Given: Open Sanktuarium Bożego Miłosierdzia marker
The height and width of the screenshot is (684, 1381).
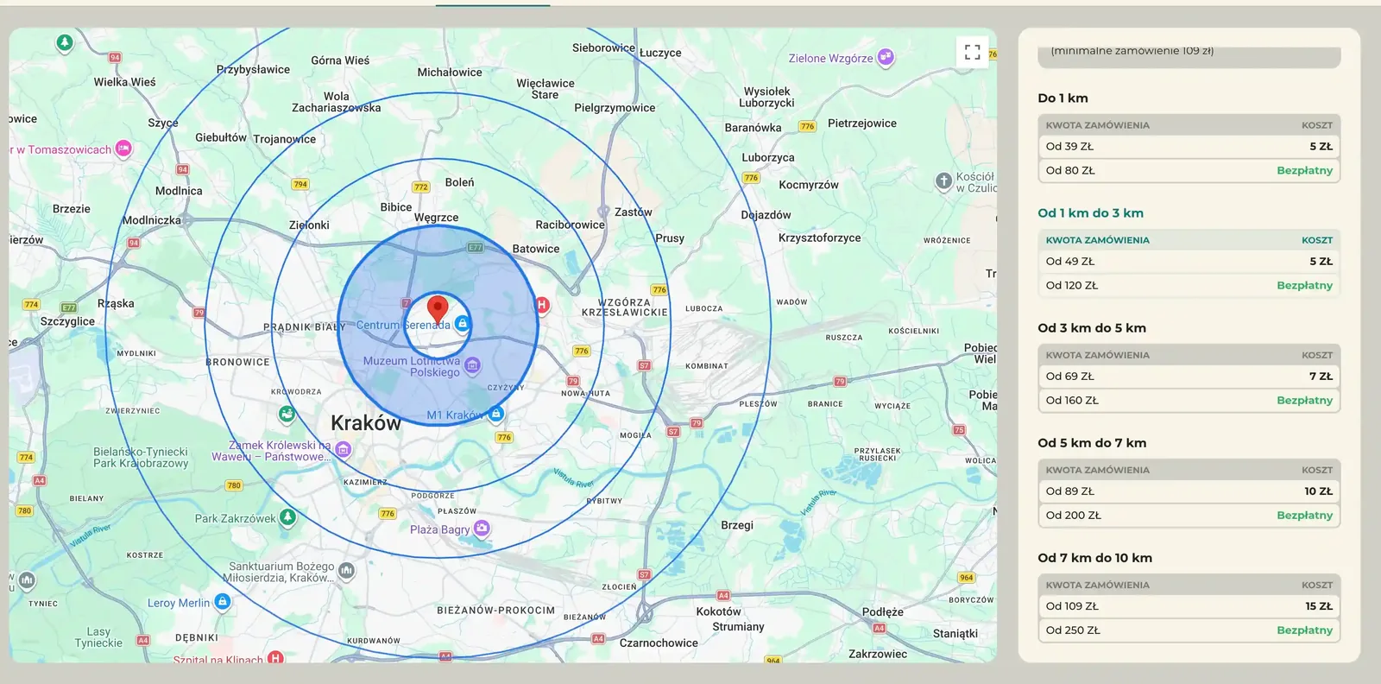Looking at the screenshot, I should tap(347, 571).
